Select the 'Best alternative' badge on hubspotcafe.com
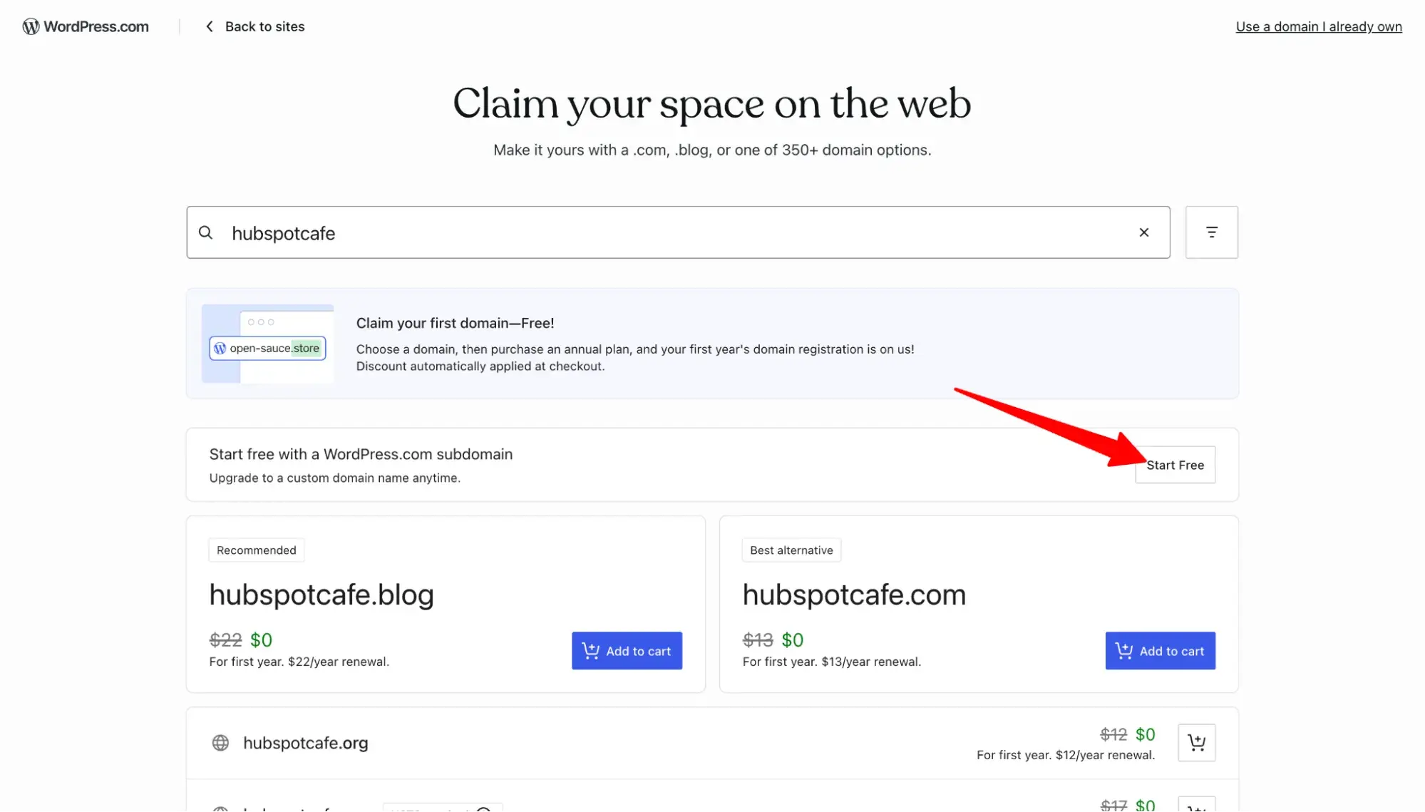This screenshot has height=812, width=1425. [791, 550]
